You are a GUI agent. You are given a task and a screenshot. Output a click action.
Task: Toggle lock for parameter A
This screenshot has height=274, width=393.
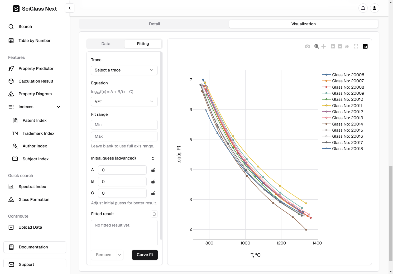coord(153,170)
